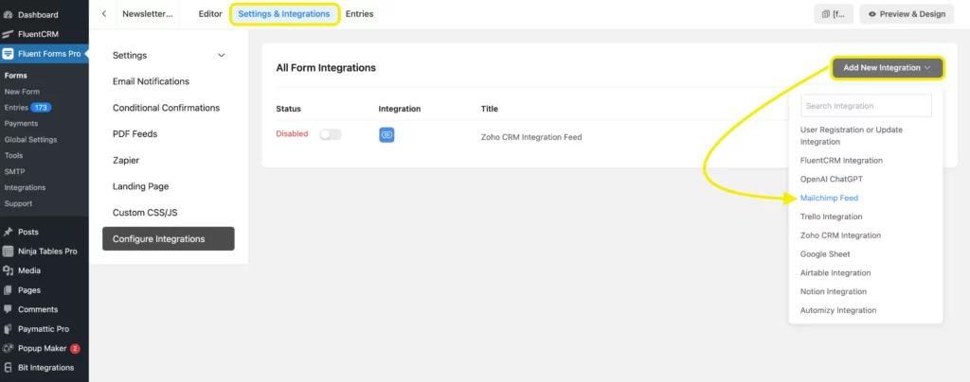Select Airtable Integration option
The width and height of the screenshot is (970, 382).
(x=835, y=272)
